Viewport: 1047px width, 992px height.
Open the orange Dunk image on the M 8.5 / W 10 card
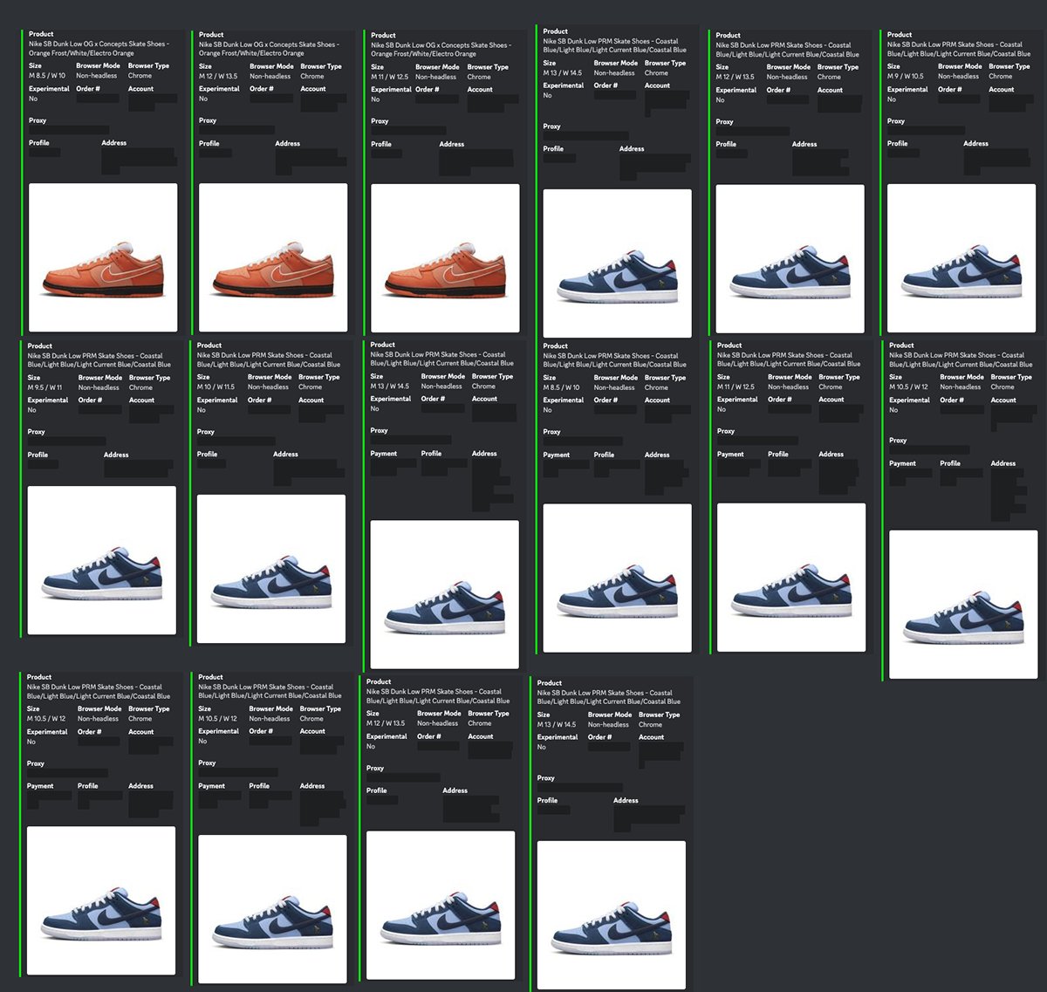[x=103, y=257]
